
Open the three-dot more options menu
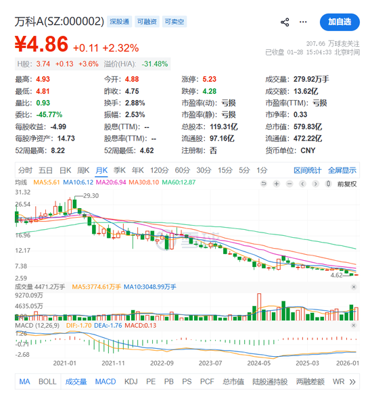[x=303, y=22]
